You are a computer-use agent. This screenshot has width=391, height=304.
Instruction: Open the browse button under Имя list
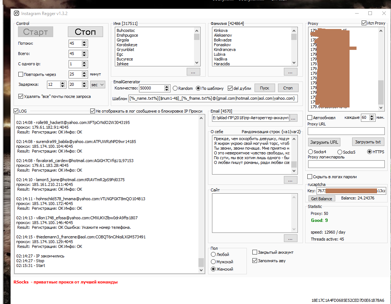(193, 72)
